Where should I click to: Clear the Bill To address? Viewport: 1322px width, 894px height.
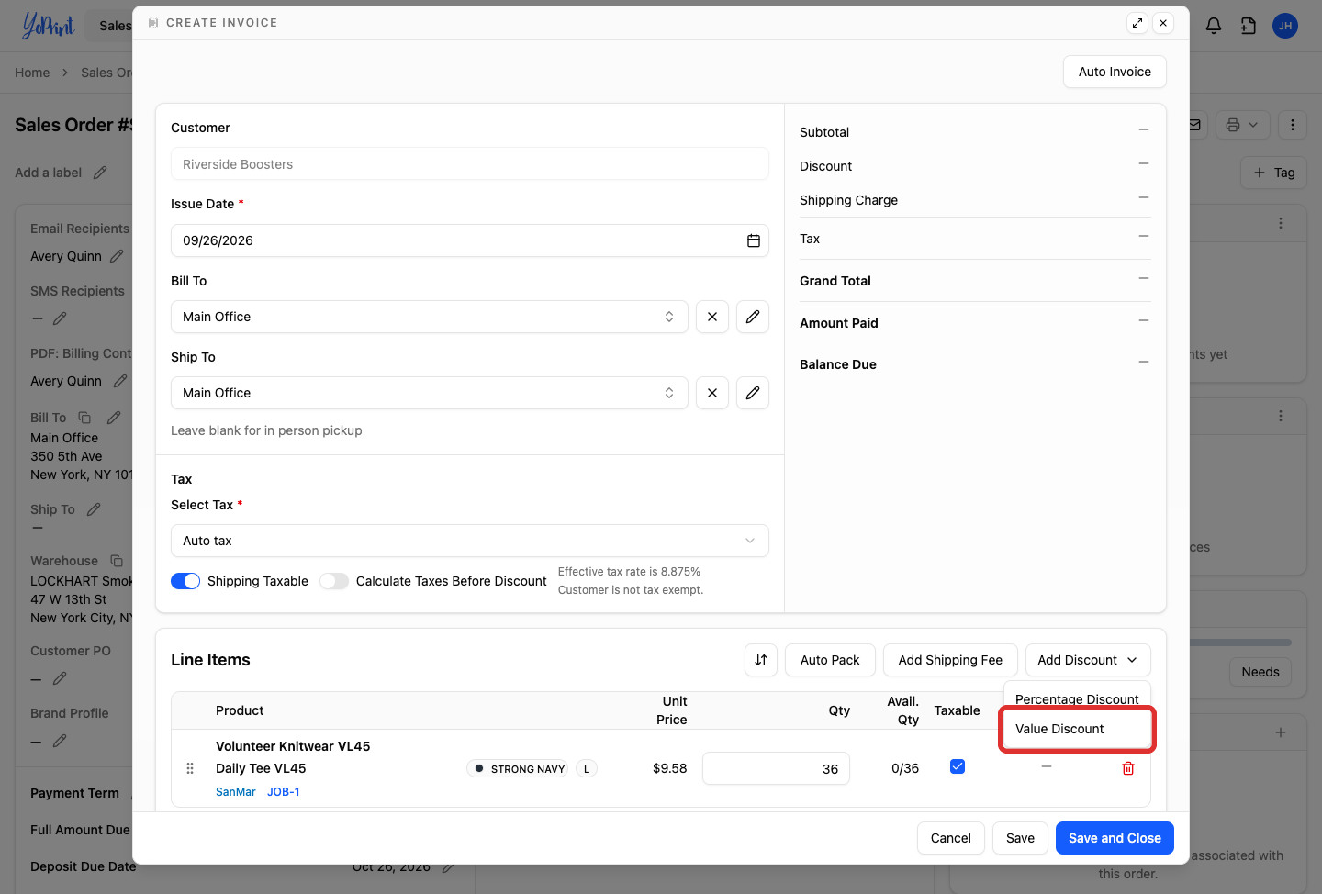pyautogui.click(x=712, y=317)
